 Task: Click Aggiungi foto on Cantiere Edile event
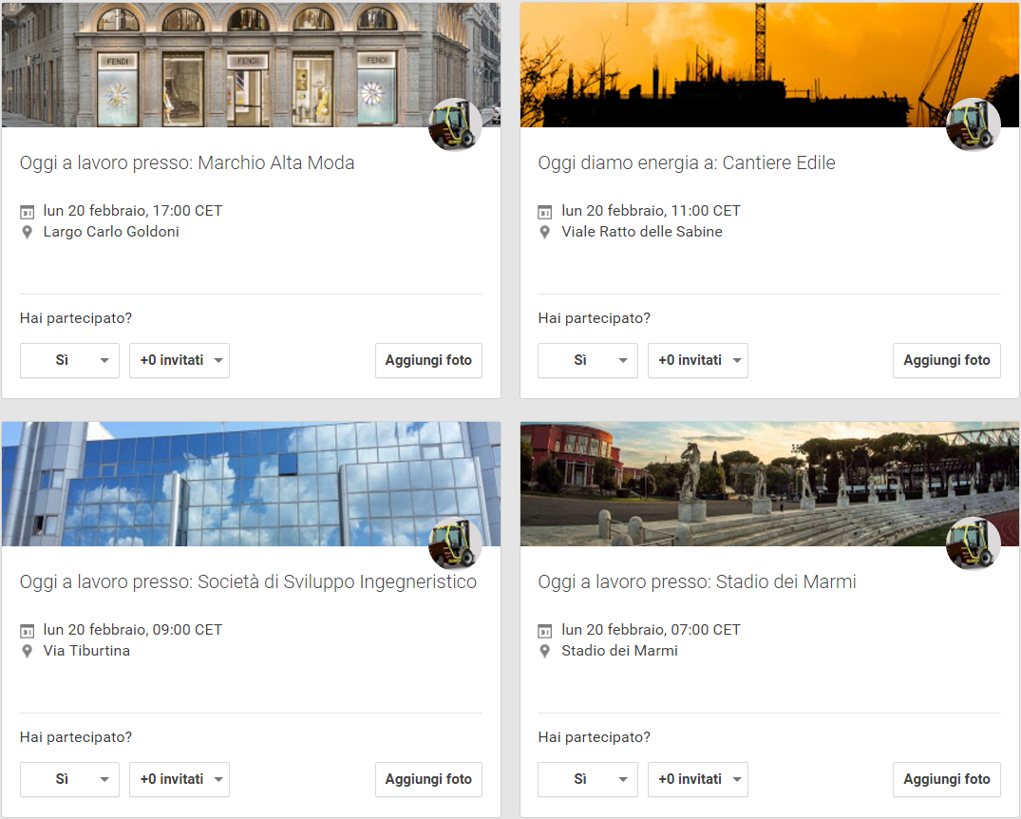947,360
